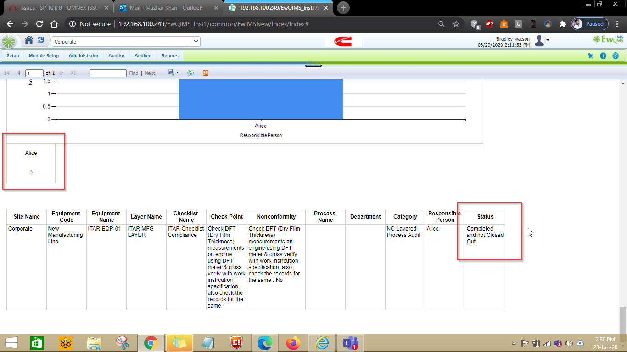
Task: Open the Module Setup menu
Action: pos(44,56)
